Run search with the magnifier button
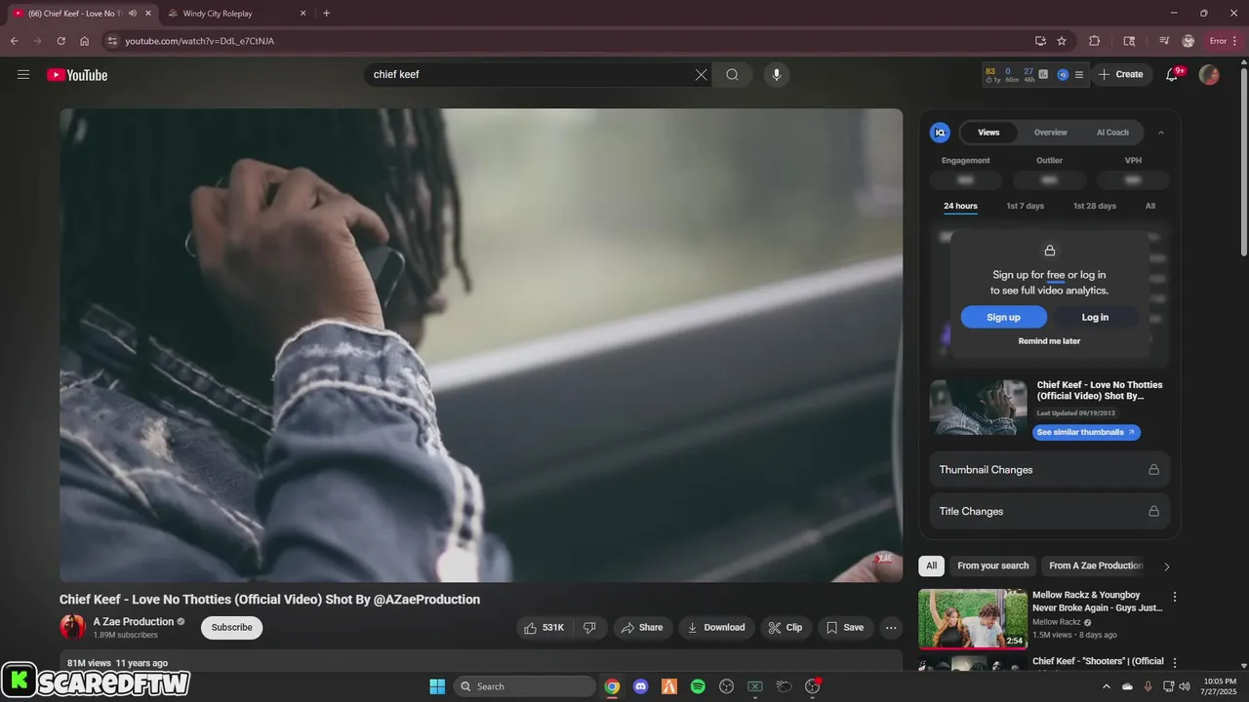1249x702 pixels. coord(732,75)
